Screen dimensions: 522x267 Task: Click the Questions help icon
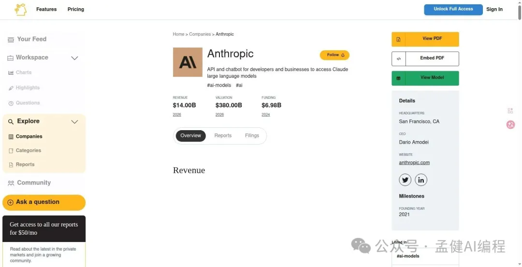[11, 103]
